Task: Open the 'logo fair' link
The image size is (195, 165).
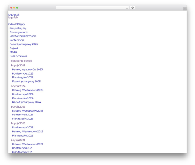Action: pos(13,18)
